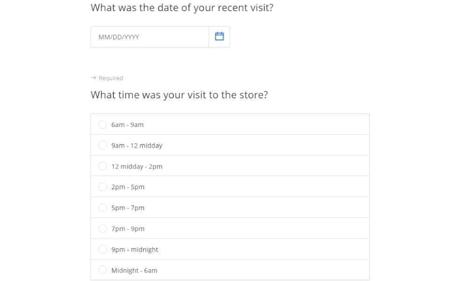Select the 9pm - midnight radio circle
This screenshot has height=281, width=468.
pos(102,249)
